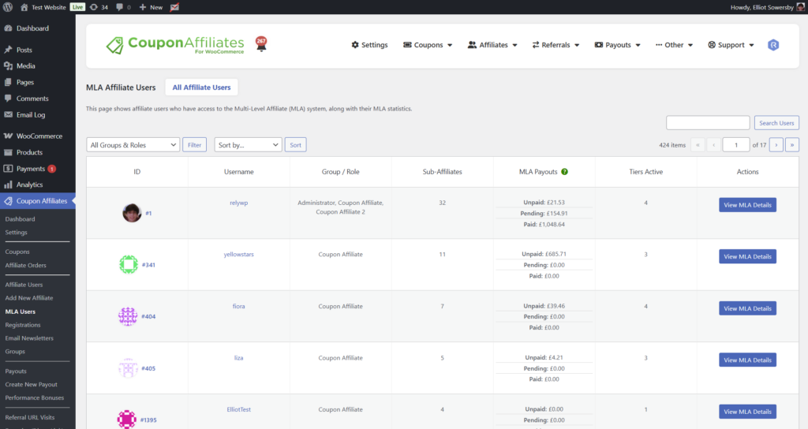The image size is (808, 429).
Task: Open WooCommerce in the admin sidebar
Action: [39, 136]
